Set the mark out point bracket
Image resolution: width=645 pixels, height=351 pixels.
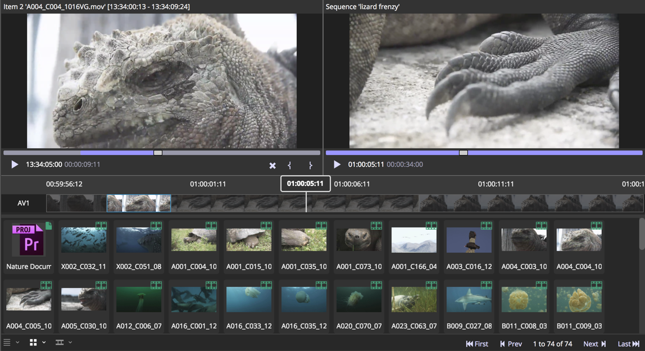[310, 165]
